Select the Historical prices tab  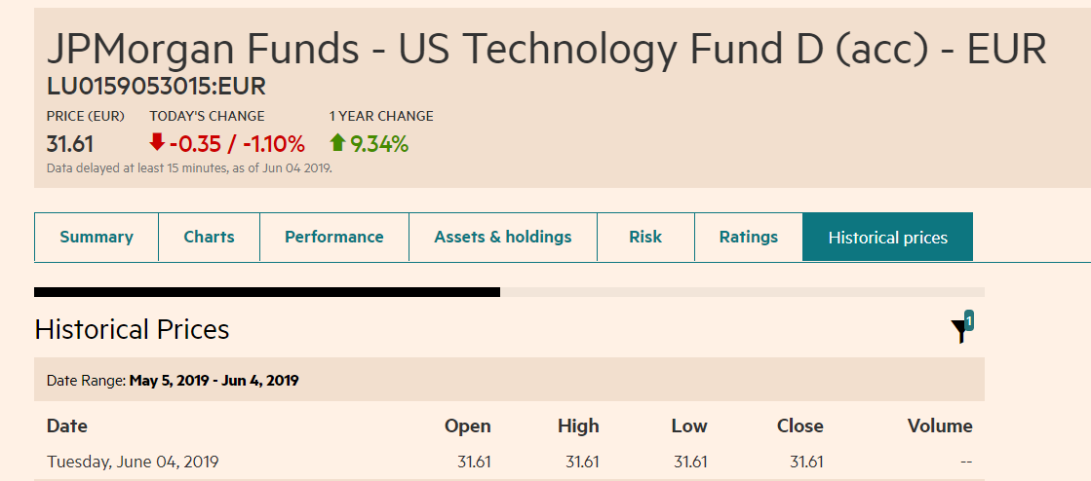tap(887, 238)
